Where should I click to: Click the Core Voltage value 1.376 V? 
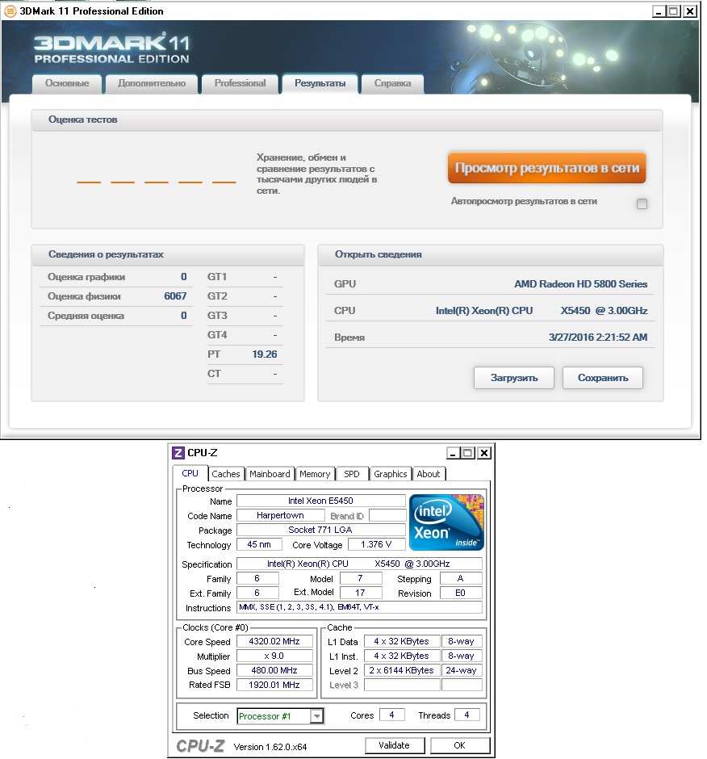point(376,544)
